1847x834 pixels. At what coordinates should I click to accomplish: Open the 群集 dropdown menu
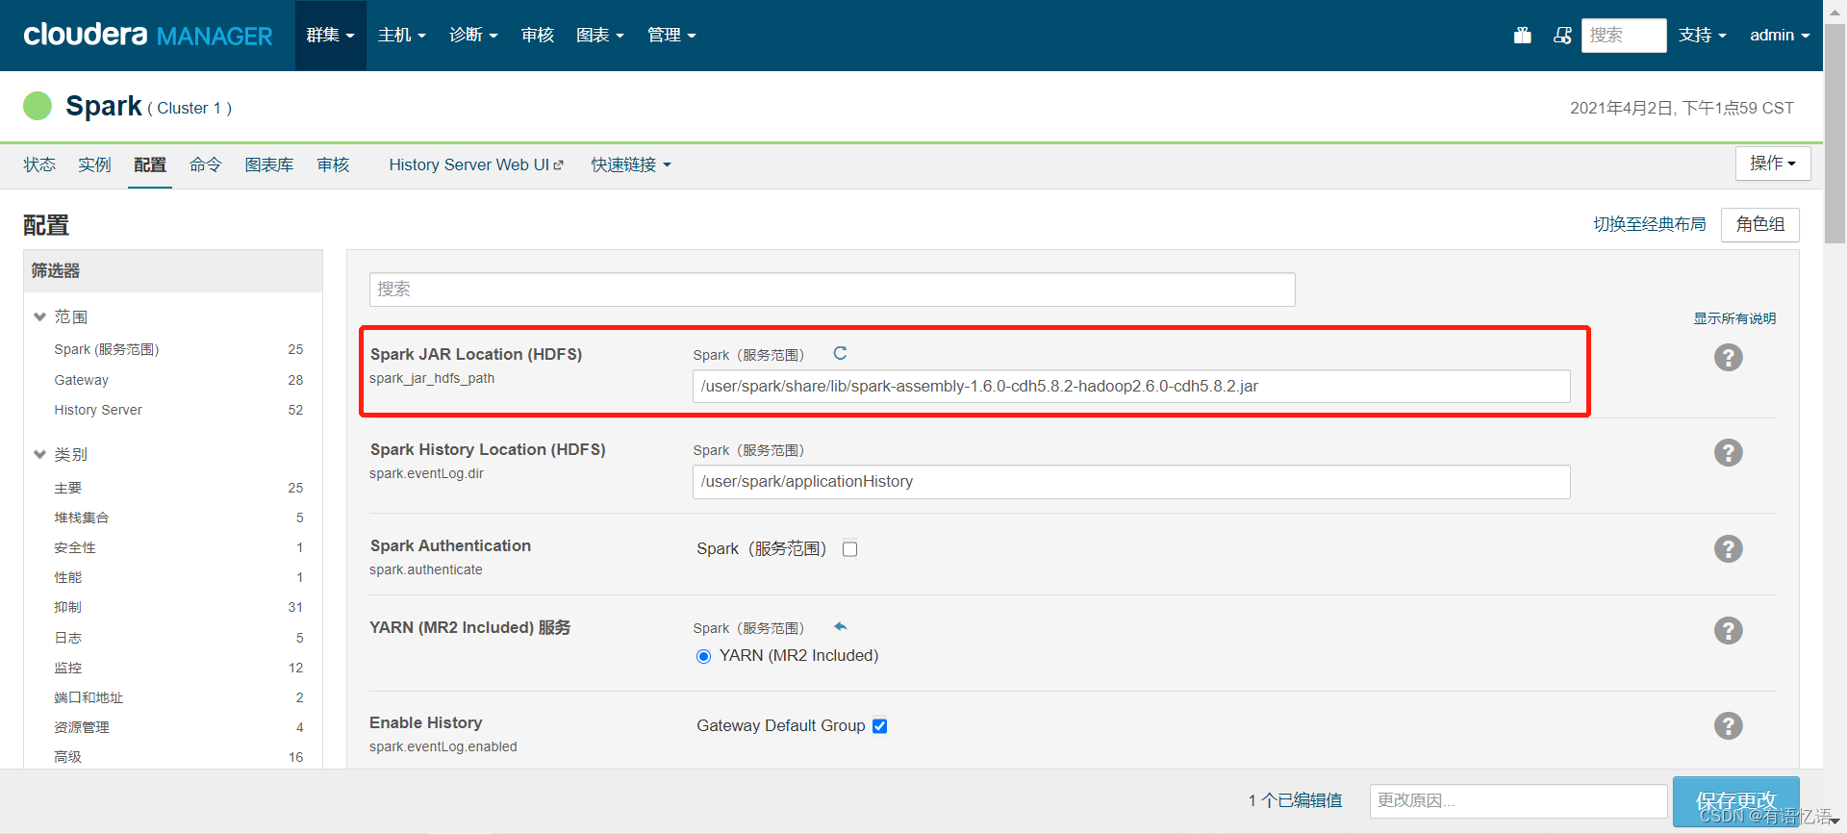point(330,36)
